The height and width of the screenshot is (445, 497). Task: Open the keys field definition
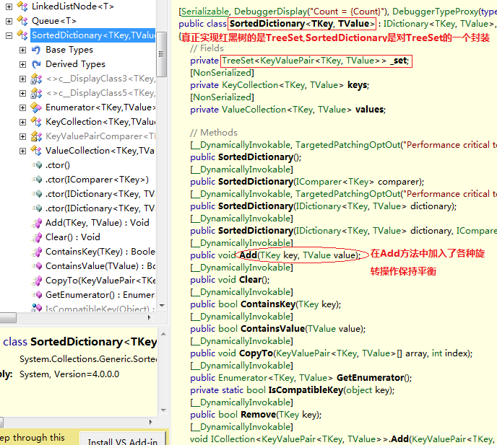[358, 85]
